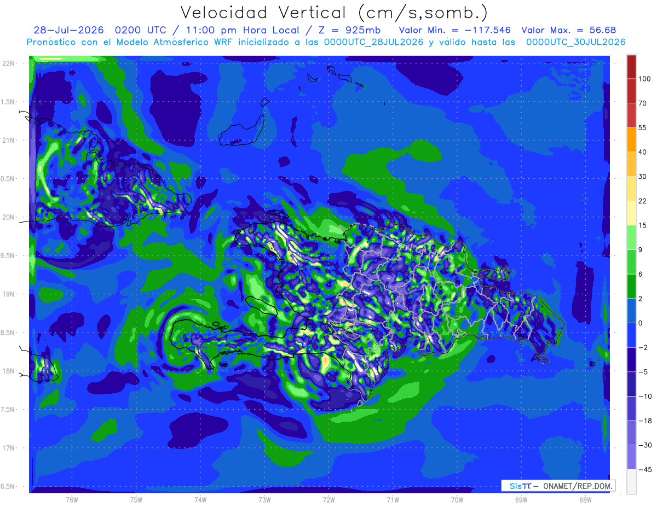Viewport: 657px width, 507px height.
Task: Click the "71W" longitude label
Action: 393,499
